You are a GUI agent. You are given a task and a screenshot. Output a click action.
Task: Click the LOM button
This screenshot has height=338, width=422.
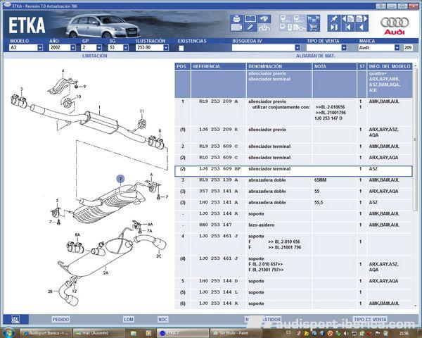129,320
